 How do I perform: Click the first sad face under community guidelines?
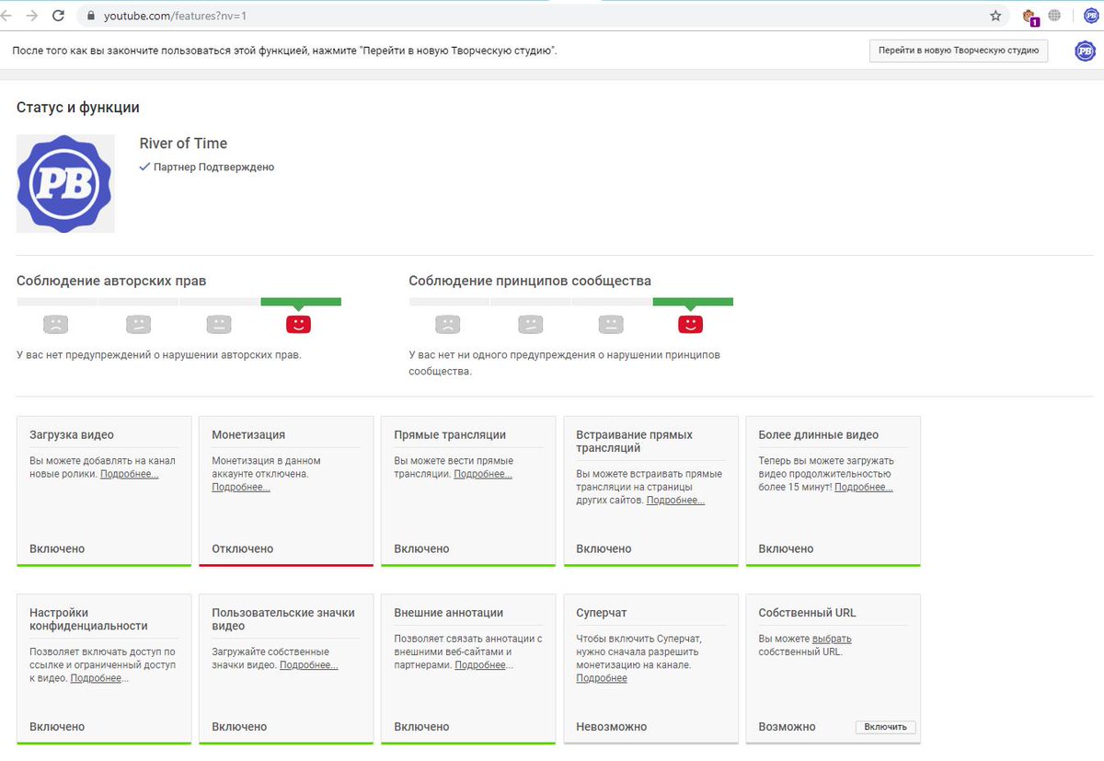[x=448, y=324]
